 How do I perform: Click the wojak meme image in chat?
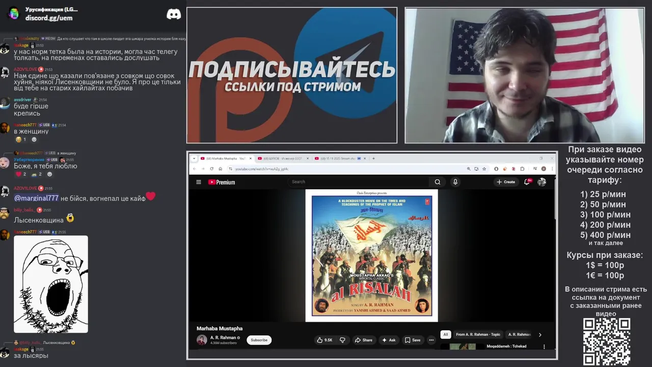pyautogui.click(x=51, y=284)
